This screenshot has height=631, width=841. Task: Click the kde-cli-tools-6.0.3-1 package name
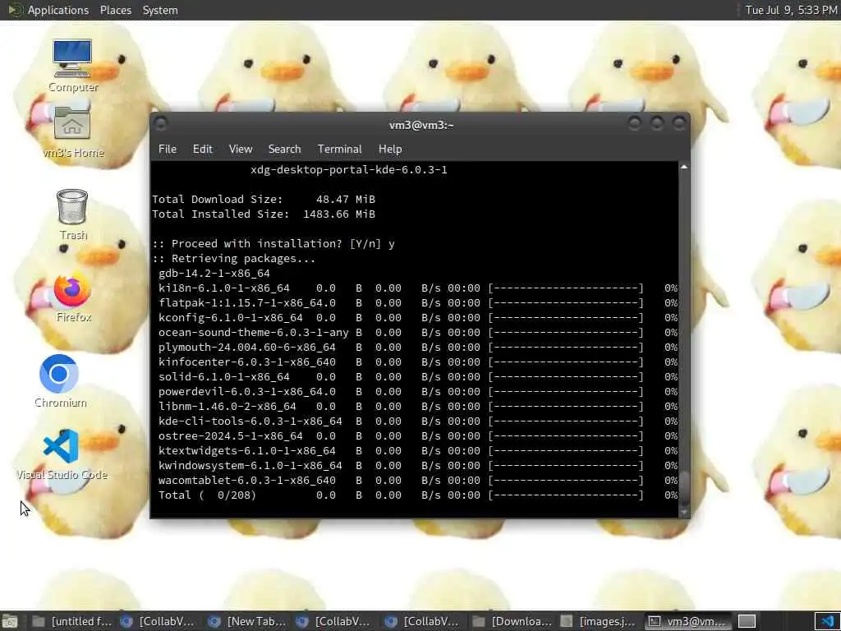pyautogui.click(x=250, y=421)
